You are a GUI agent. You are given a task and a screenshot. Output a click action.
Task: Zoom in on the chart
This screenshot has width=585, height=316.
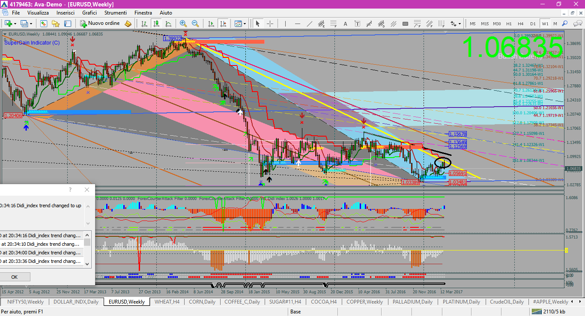pos(183,24)
